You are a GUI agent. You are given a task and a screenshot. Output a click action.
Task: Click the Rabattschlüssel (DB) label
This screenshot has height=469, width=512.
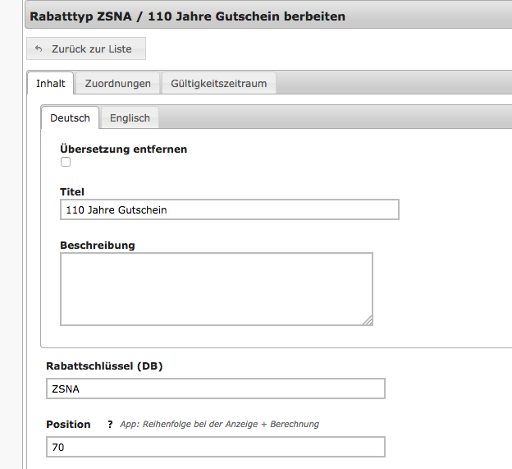tap(104, 366)
